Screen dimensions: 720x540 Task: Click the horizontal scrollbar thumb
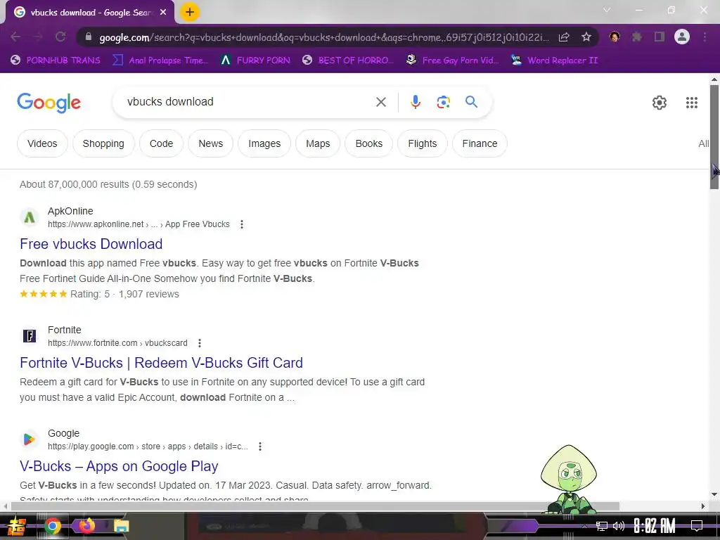315,506
